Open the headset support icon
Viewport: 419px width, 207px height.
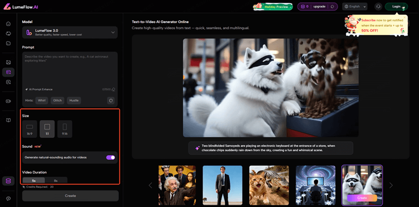[x=378, y=7]
